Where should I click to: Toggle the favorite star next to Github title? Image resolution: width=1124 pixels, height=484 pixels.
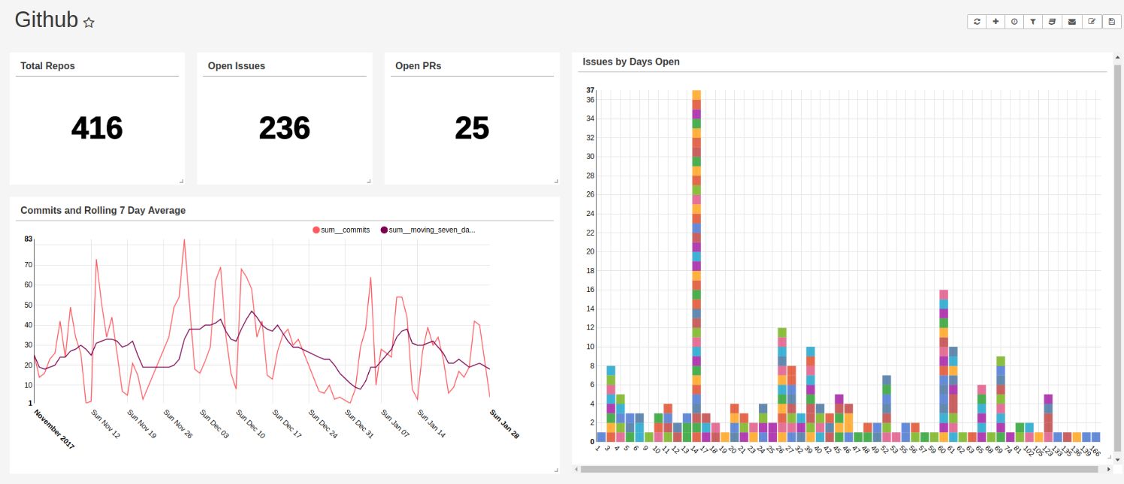pyautogui.click(x=88, y=23)
